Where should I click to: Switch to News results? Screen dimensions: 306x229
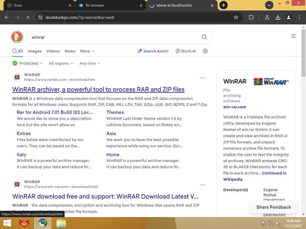[x=70, y=51]
